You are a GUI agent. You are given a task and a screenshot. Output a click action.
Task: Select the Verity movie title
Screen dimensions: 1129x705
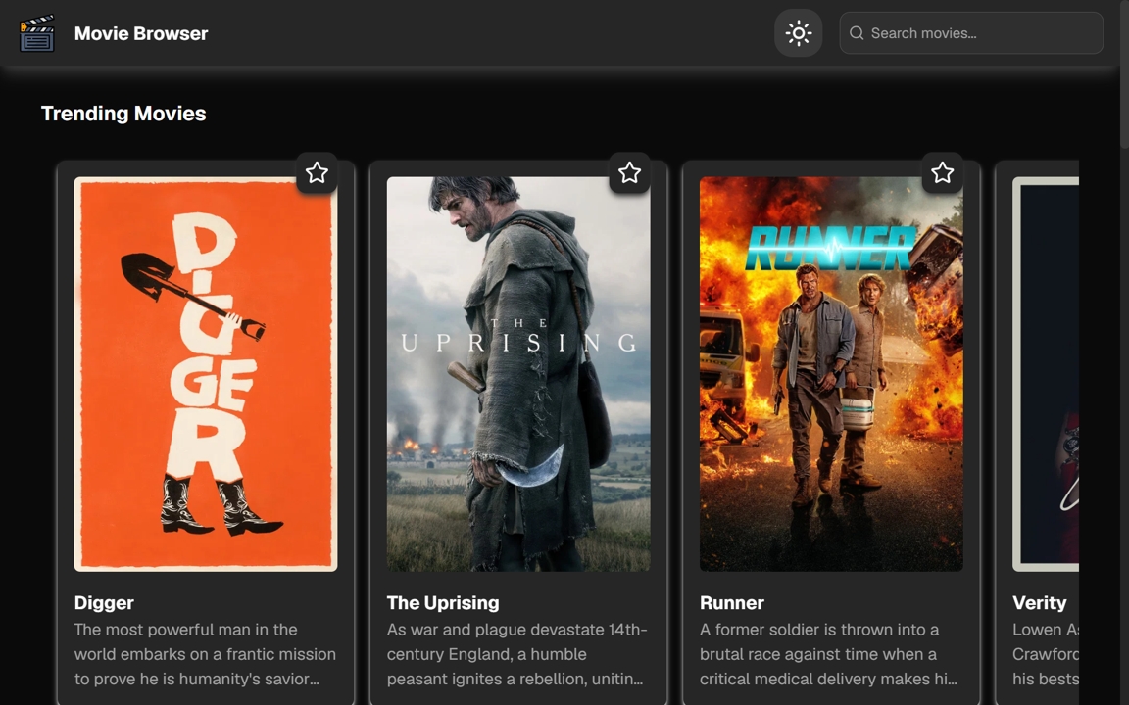tap(1040, 603)
